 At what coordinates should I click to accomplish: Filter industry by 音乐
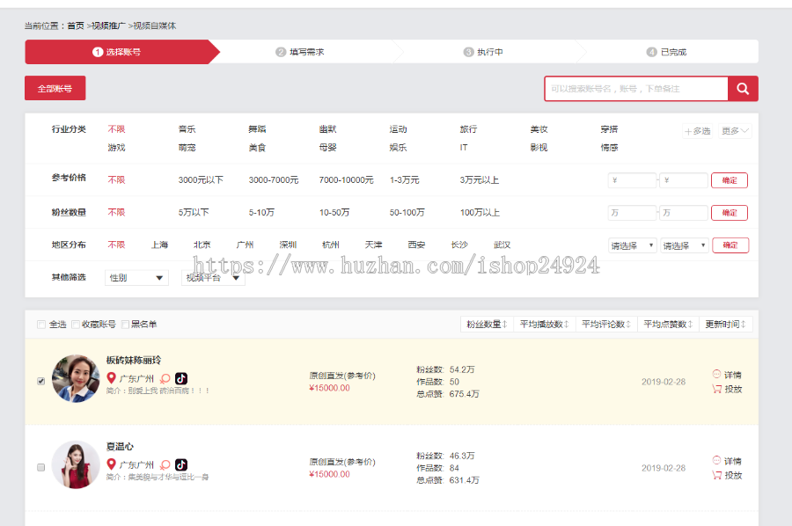(187, 129)
